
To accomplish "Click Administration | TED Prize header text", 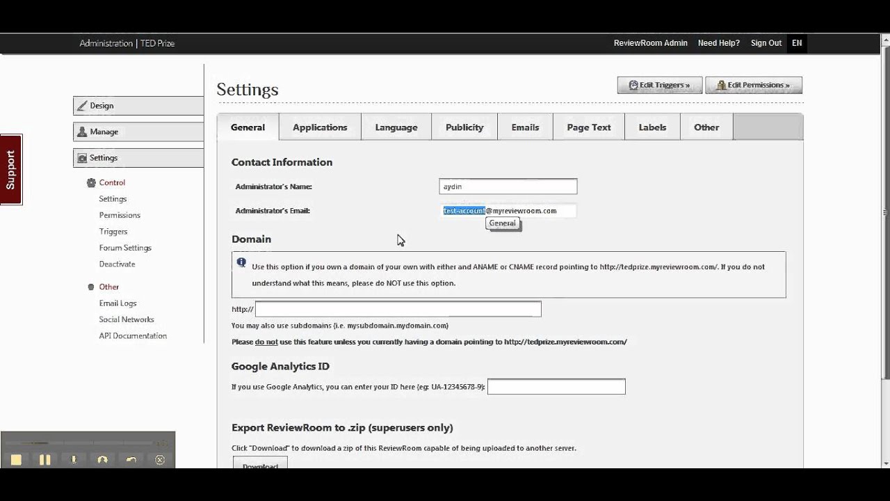I will pyautogui.click(x=127, y=43).
